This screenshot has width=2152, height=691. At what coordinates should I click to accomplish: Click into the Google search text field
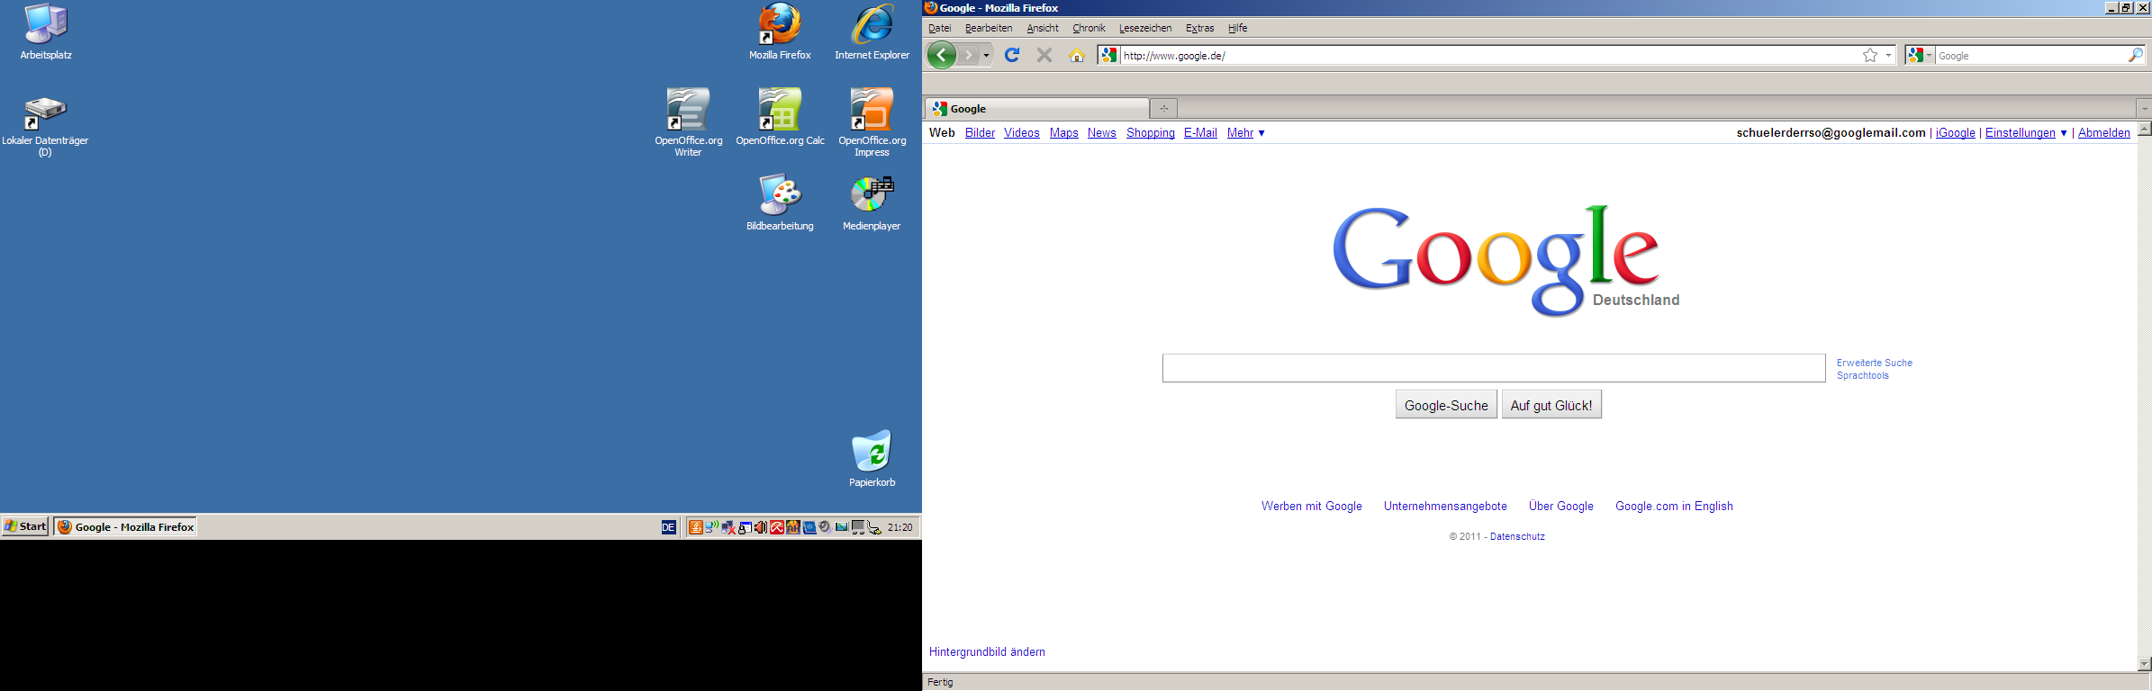[1493, 368]
